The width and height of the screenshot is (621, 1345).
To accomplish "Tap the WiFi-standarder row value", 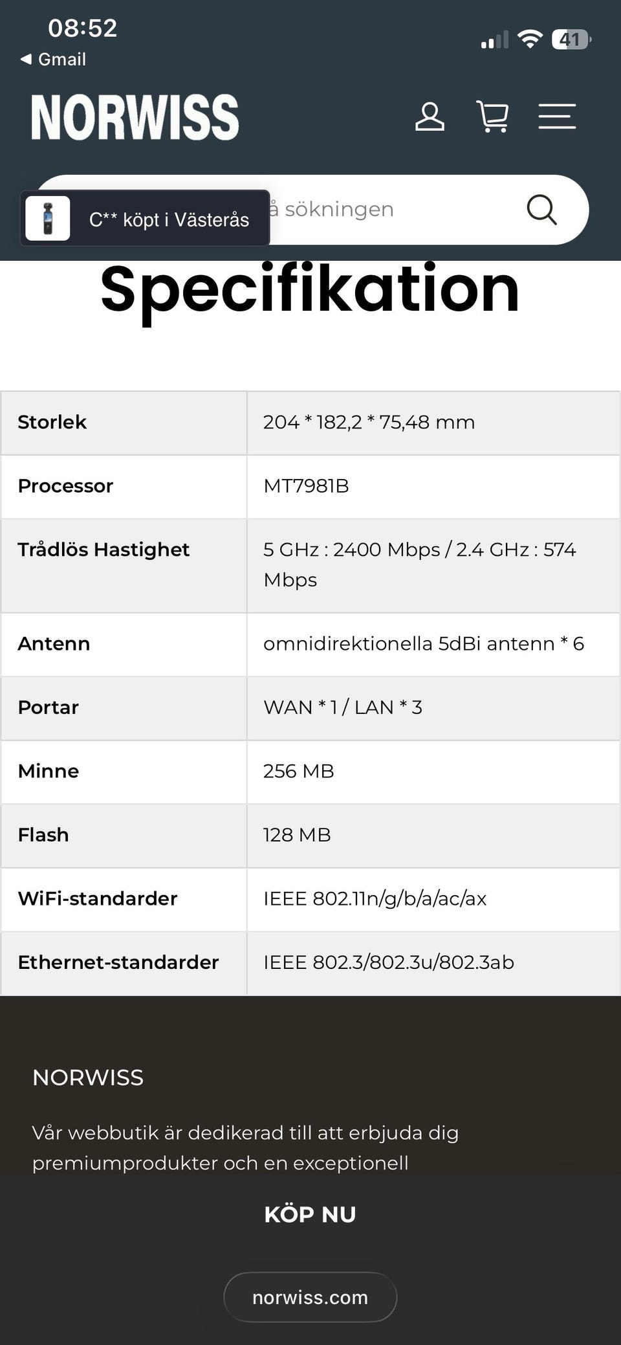I will click(375, 898).
